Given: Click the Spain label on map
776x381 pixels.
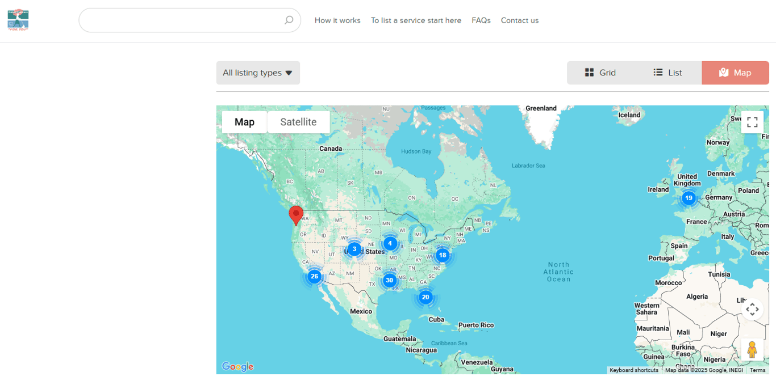Looking at the screenshot, I should (679, 246).
